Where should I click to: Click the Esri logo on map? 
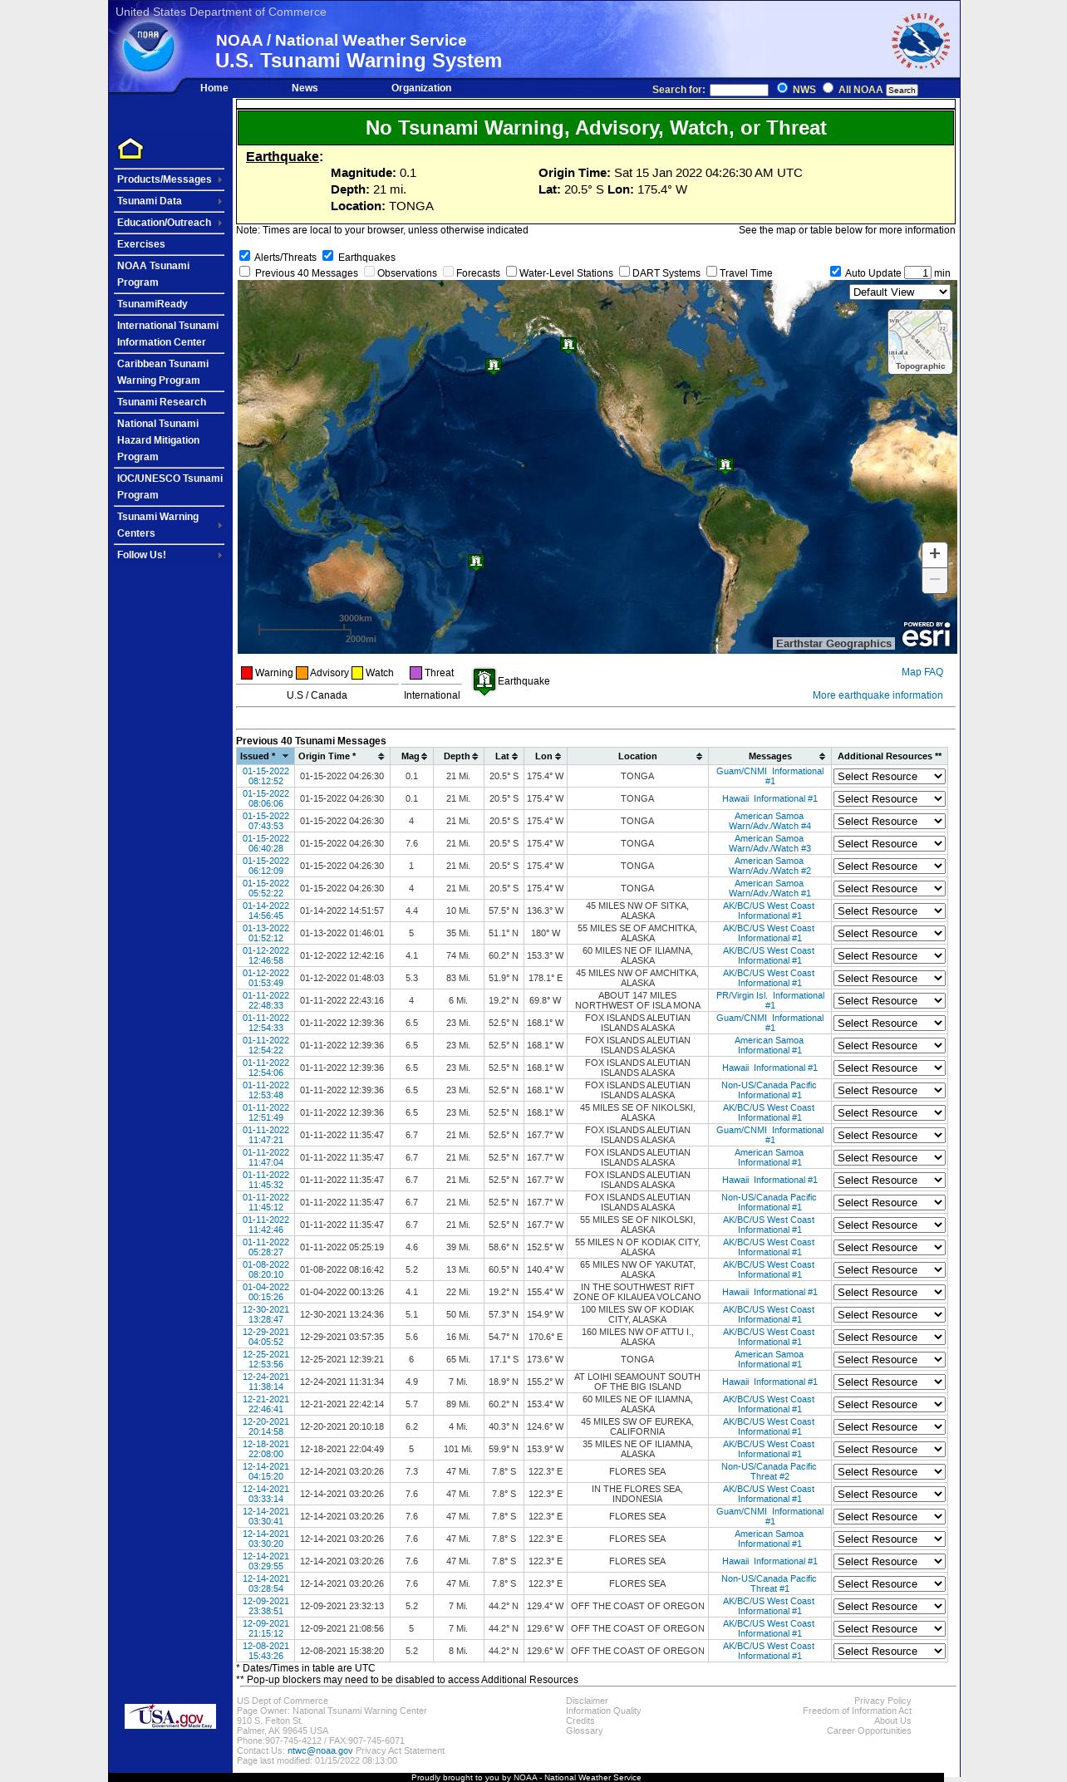(x=926, y=635)
